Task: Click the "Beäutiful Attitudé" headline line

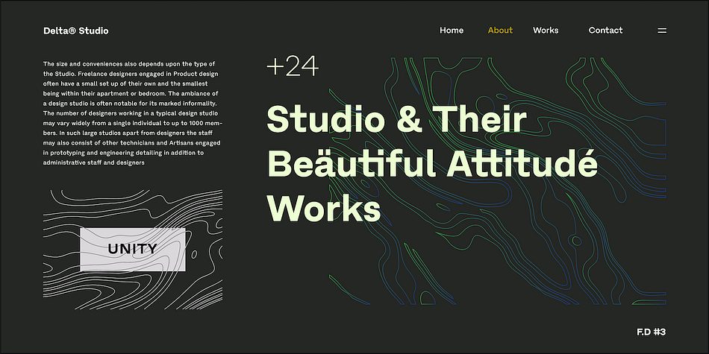Action: click(x=432, y=163)
